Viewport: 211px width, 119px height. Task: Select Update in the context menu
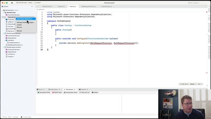point(19,25)
